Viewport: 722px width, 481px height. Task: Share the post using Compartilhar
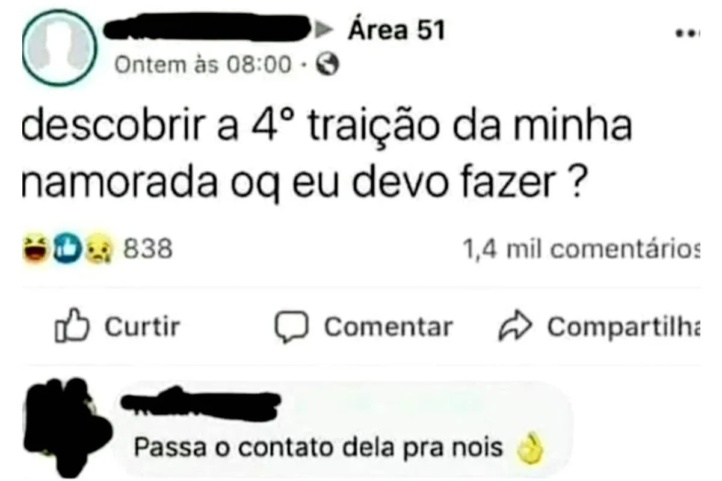tap(600, 326)
